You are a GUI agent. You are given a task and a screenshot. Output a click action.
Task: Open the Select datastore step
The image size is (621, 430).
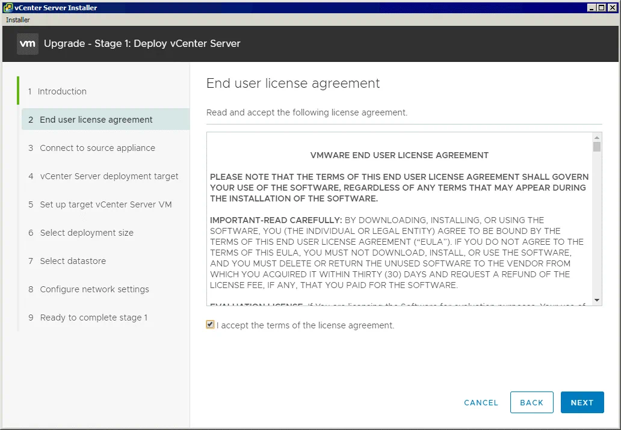[73, 261]
